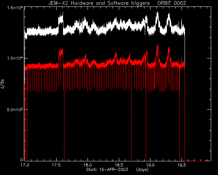Click the 0 y-axis label
Viewport: 218px width, 175px height.
point(21,160)
